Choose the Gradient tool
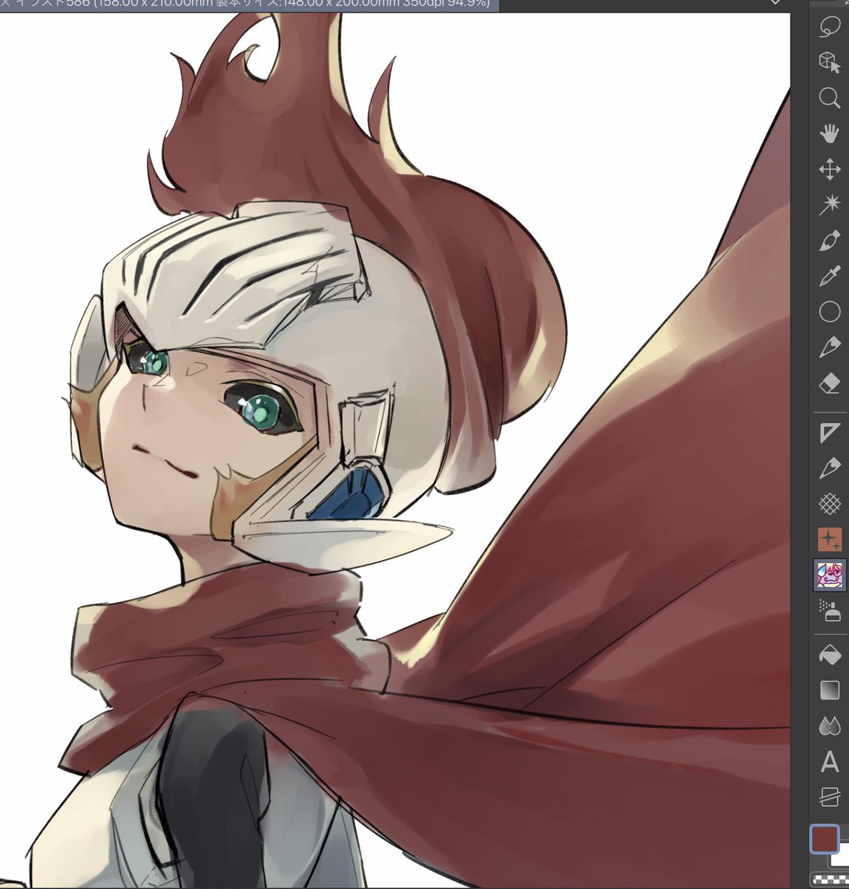 pos(829,691)
